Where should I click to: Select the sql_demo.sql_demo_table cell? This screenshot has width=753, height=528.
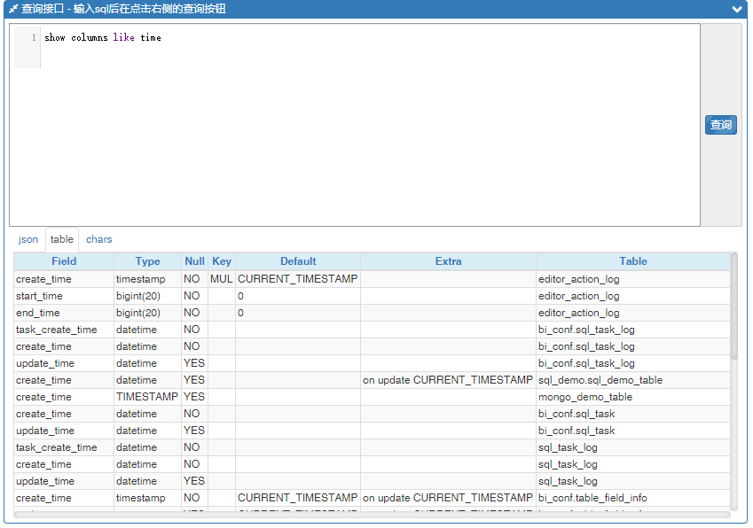pos(600,380)
